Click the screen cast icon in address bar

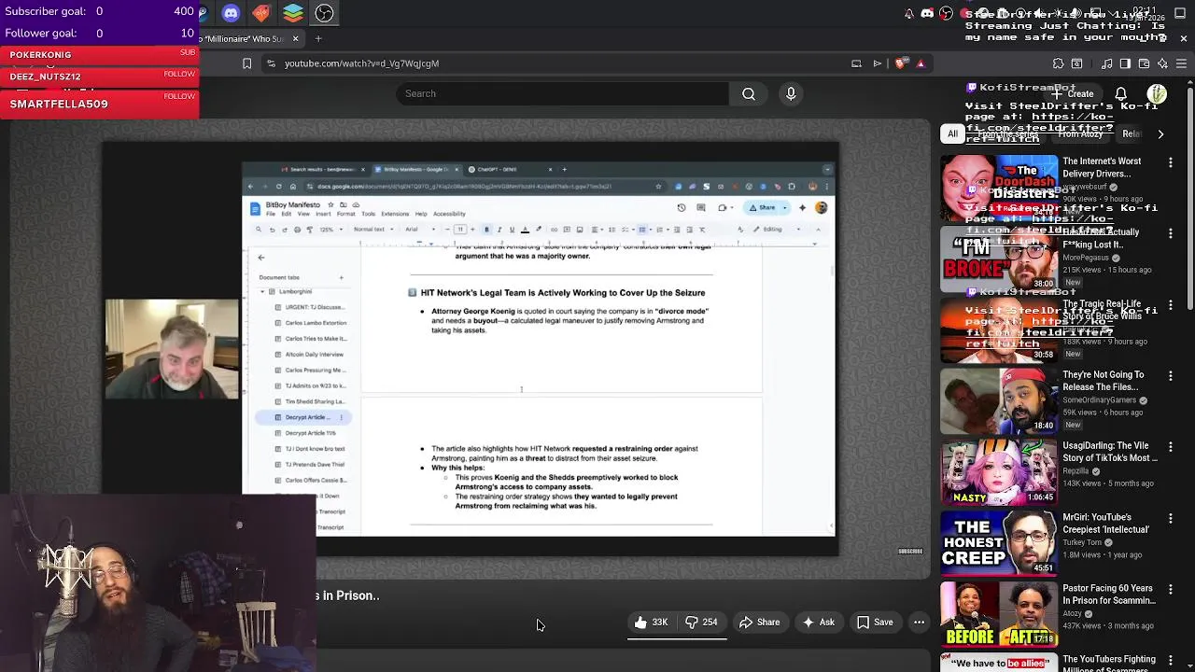coord(856,63)
